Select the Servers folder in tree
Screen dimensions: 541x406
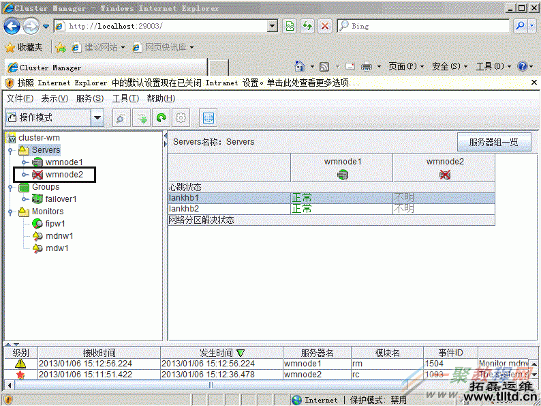(46, 150)
